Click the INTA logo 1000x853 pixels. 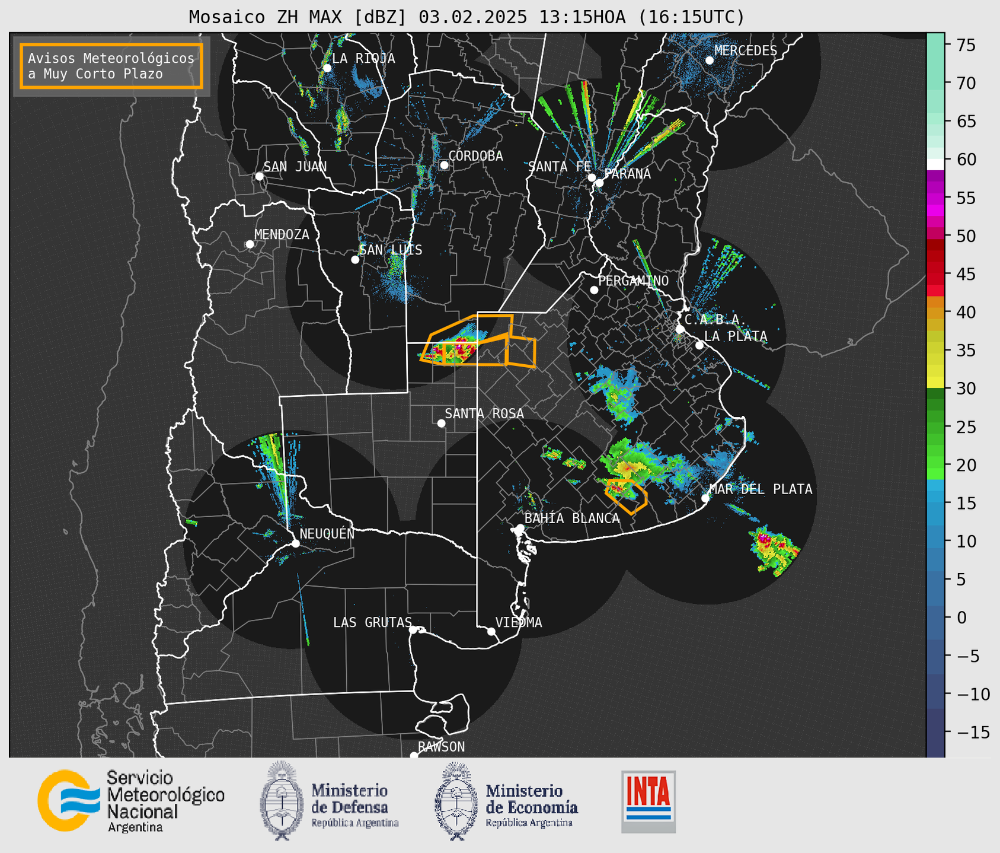(x=648, y=801)
